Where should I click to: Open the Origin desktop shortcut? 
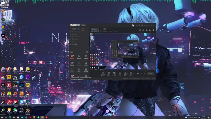(15, 94)
